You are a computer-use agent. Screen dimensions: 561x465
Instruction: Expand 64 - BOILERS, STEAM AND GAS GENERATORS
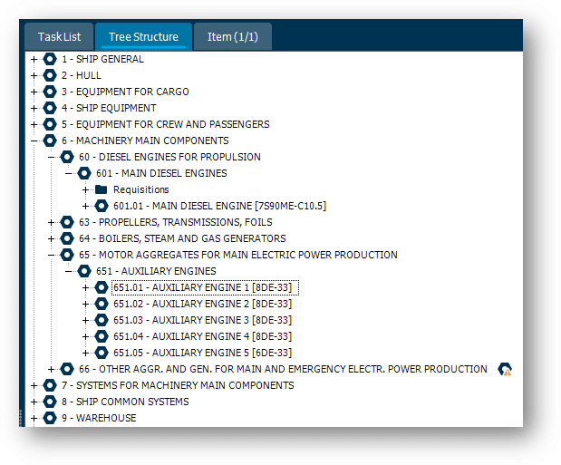51,238
